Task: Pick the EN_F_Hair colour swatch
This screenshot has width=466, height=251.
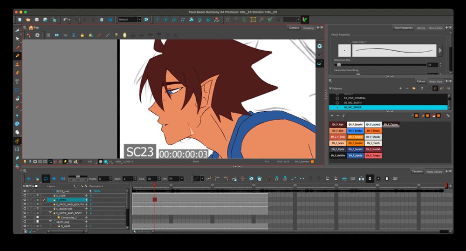Action: click(x=337, y=124)
